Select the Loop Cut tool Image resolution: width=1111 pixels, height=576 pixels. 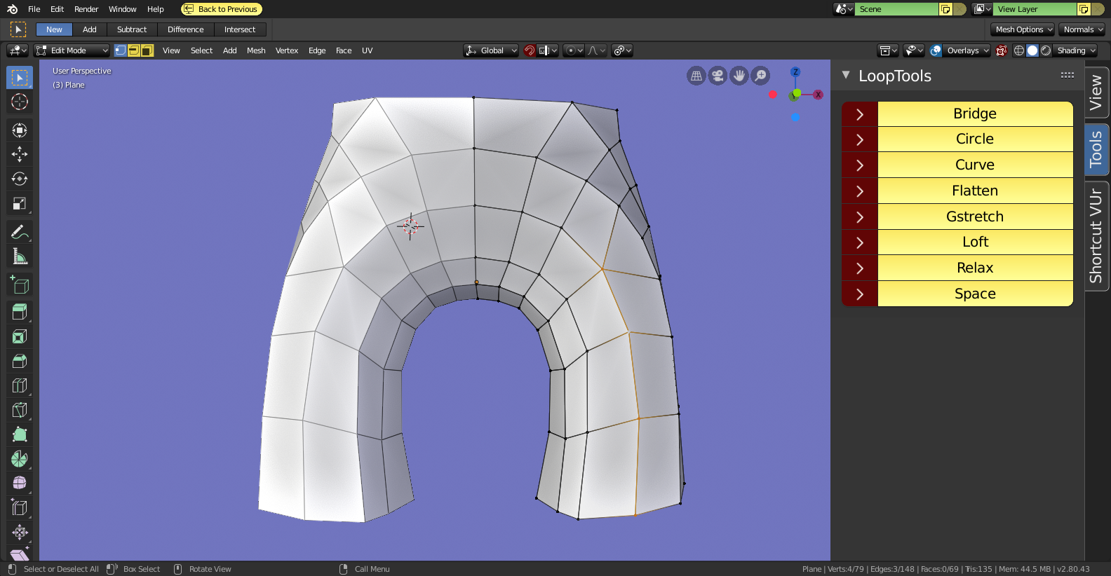click(20, 385)
